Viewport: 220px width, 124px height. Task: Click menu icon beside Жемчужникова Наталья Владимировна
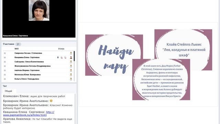[x=5, y=66]
